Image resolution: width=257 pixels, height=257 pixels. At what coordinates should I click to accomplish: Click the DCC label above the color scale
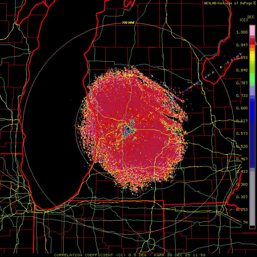click(251, 17)
